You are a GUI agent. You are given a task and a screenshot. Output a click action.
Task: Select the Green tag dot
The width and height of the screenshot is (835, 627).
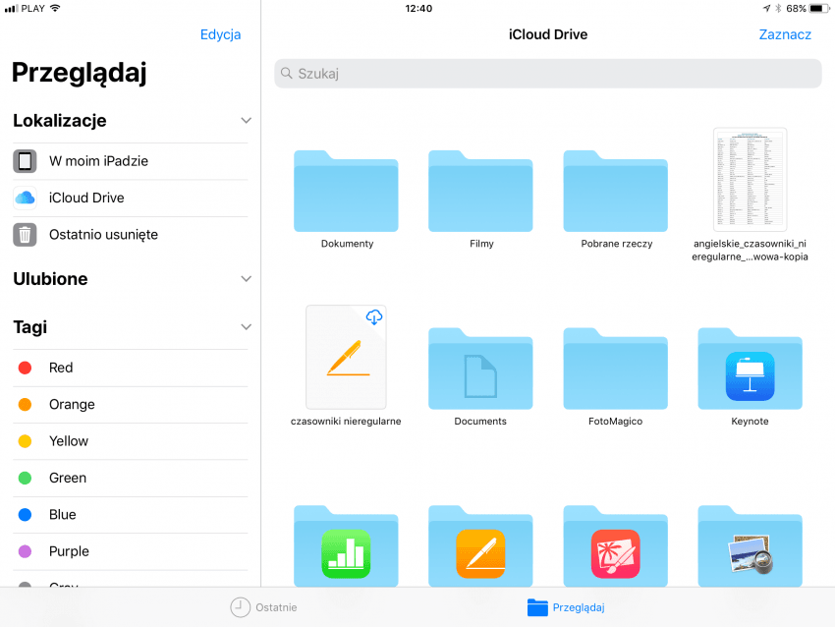coord(25,478)
